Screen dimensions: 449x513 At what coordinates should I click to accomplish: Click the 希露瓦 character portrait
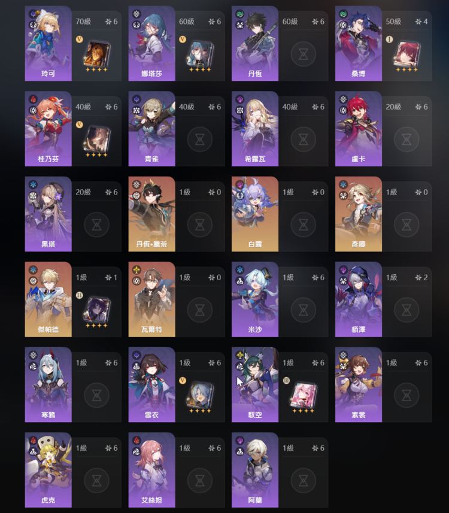click(x=255, y=129)
